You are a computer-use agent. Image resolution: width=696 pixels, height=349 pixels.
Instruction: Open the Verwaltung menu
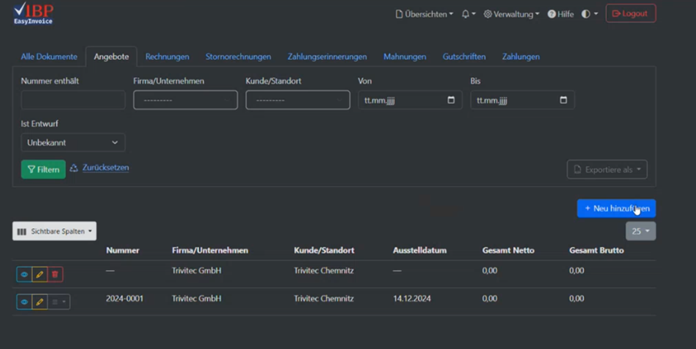[x=511, y=14]
